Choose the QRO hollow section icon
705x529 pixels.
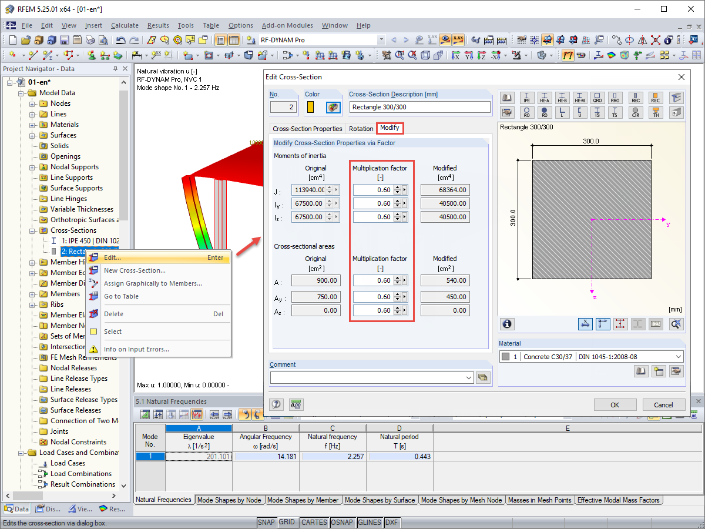pos(598,98)
